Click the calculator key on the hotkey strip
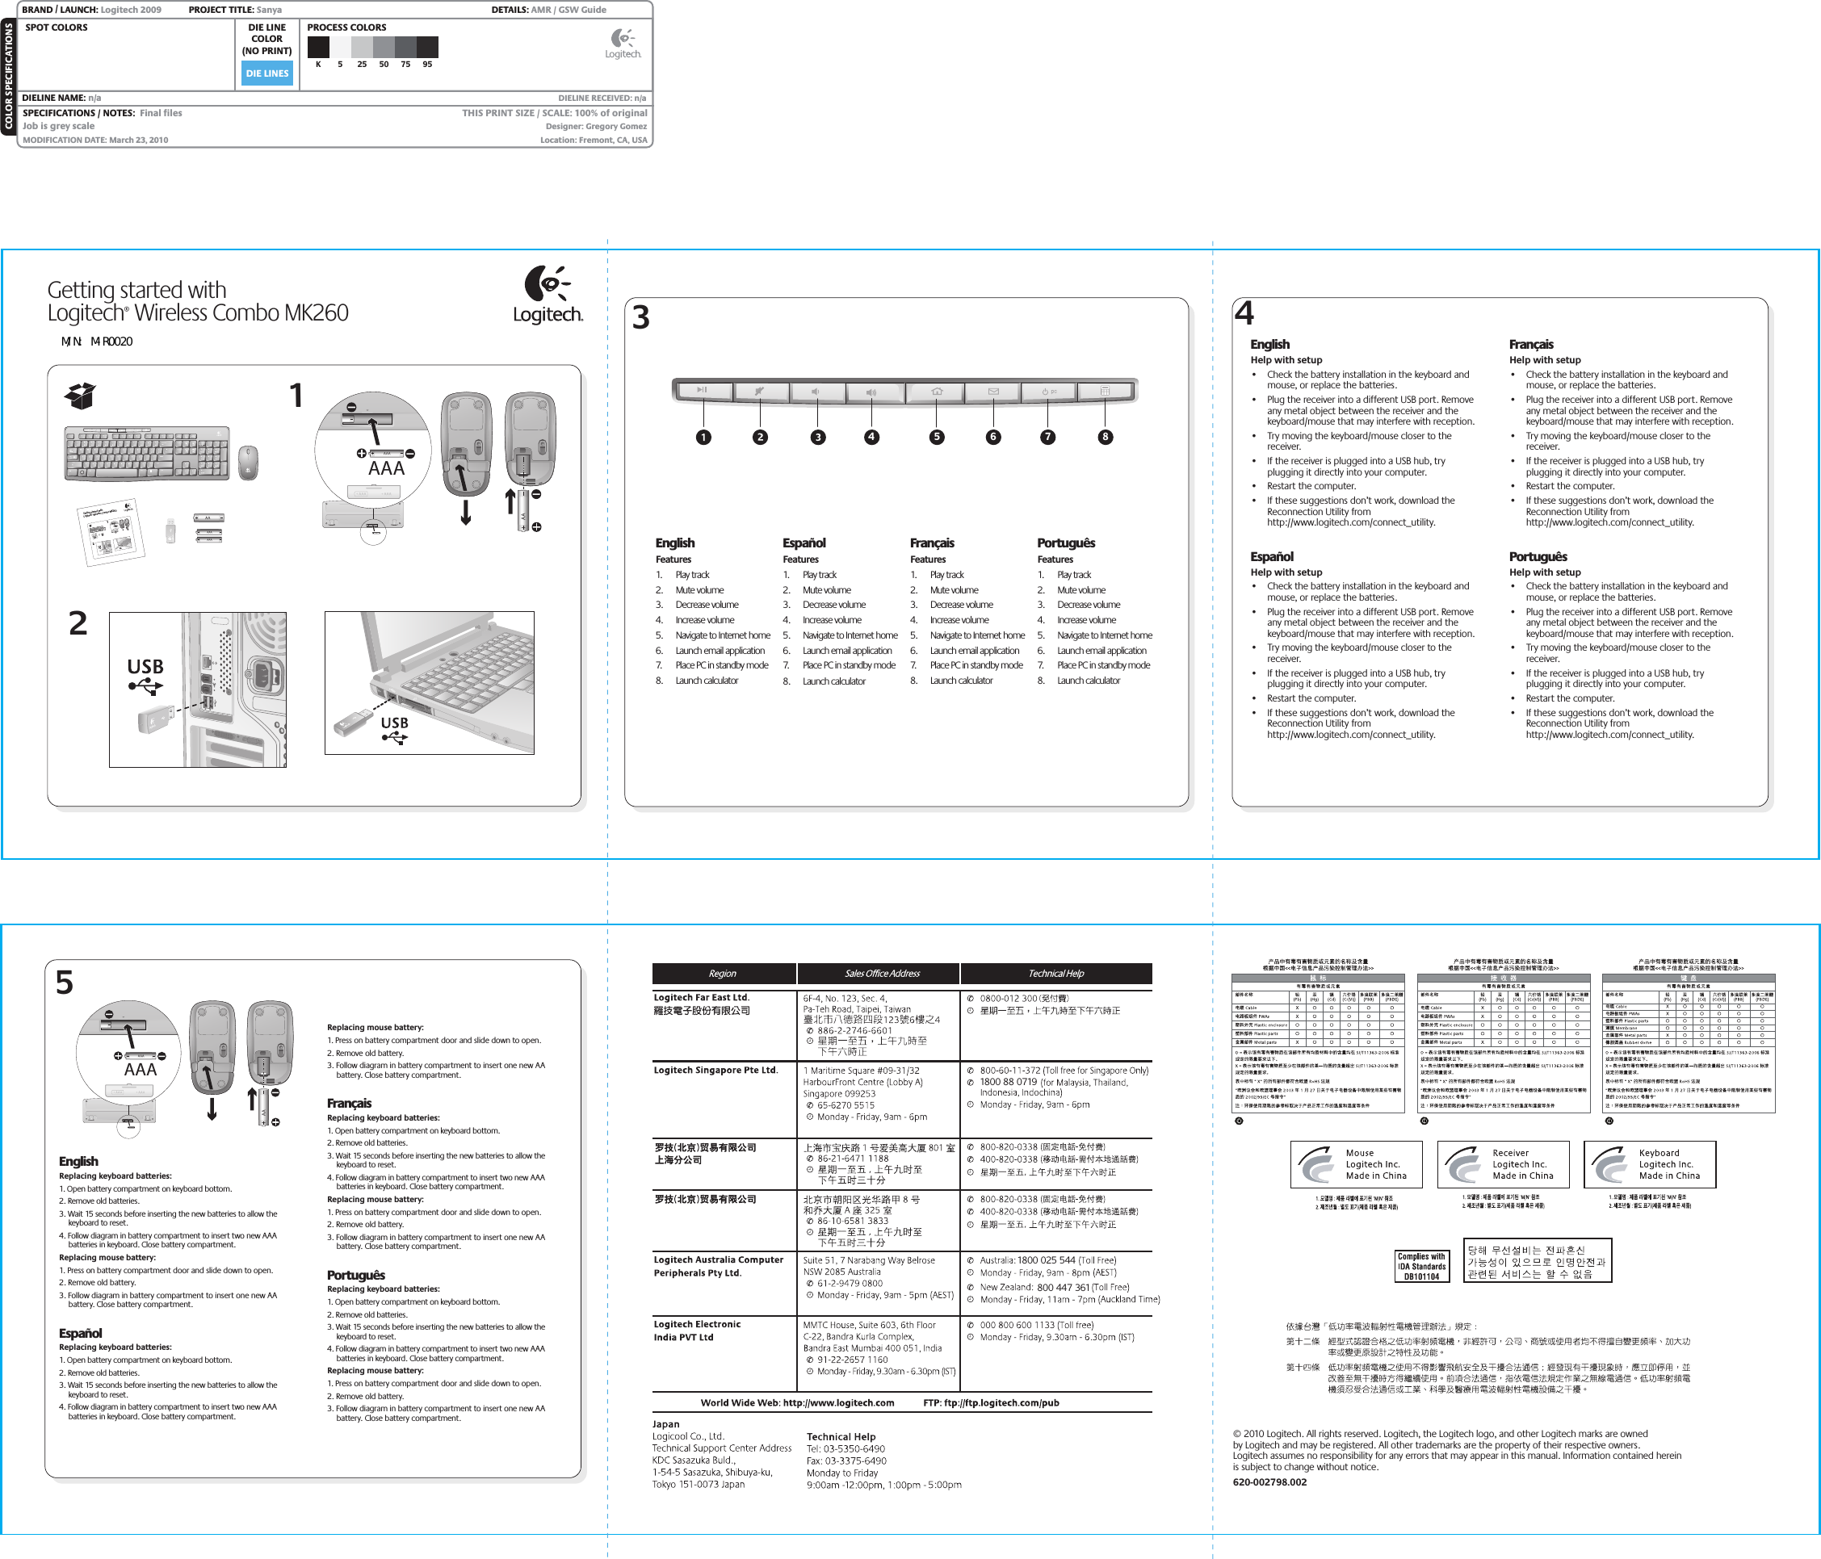 [x=1106, y=390]
